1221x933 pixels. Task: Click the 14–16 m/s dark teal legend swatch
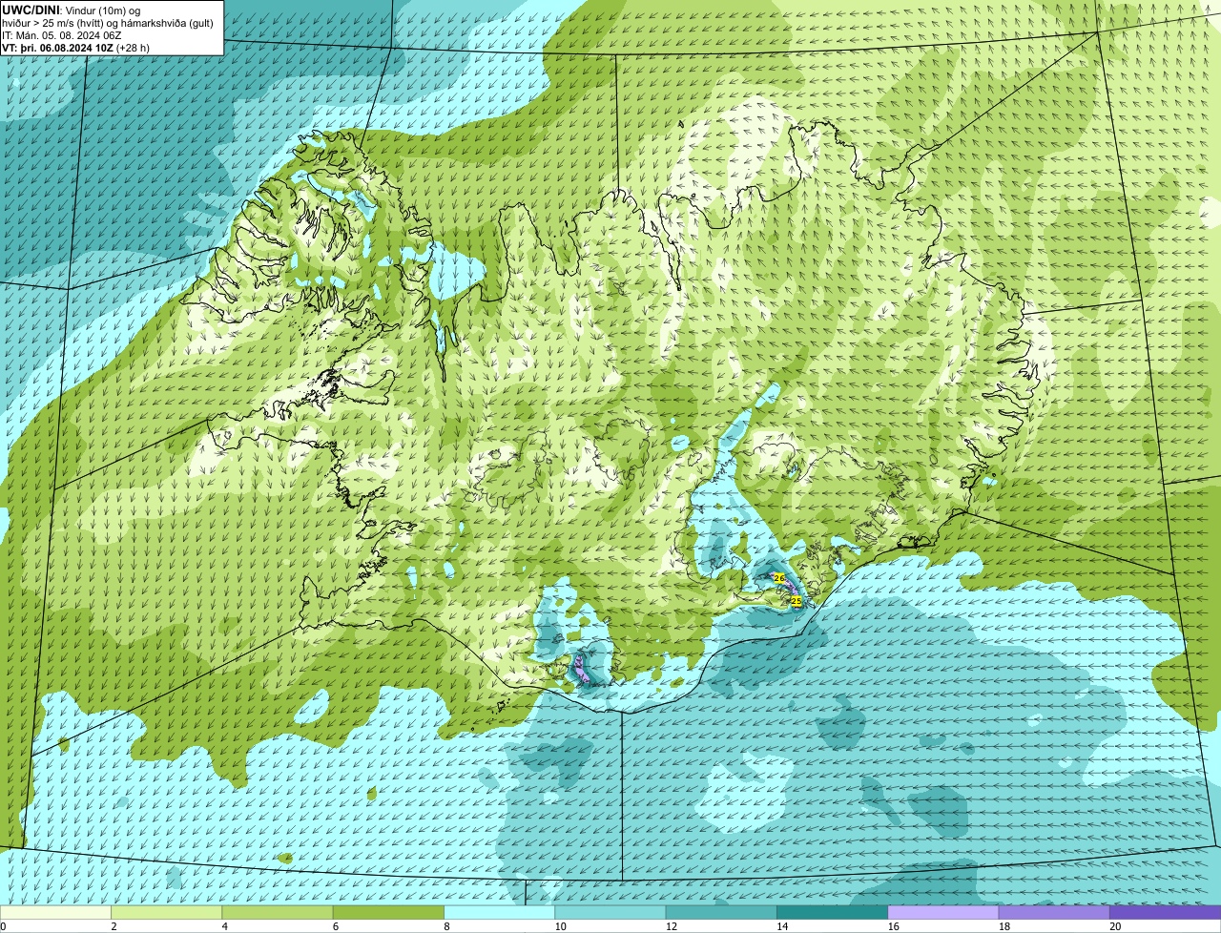click(x=833, y=912)
